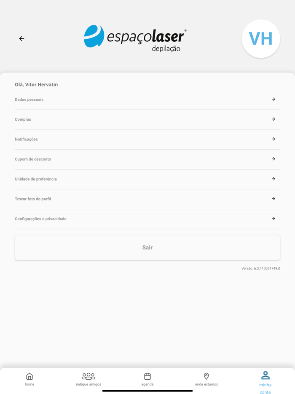Screen dimensions: 295x394
Task: Tap arrow next to Compras
Action: 274,119
